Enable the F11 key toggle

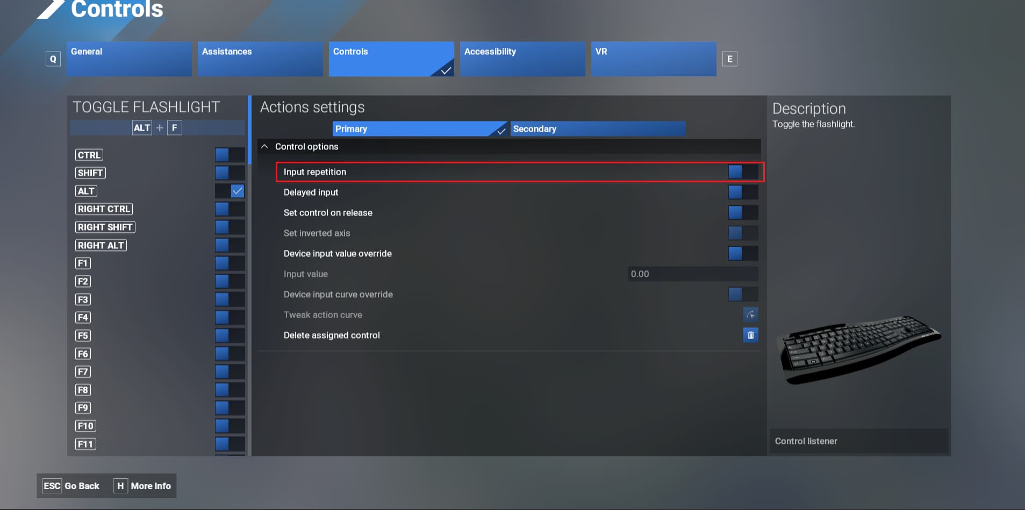pos(230,444)
